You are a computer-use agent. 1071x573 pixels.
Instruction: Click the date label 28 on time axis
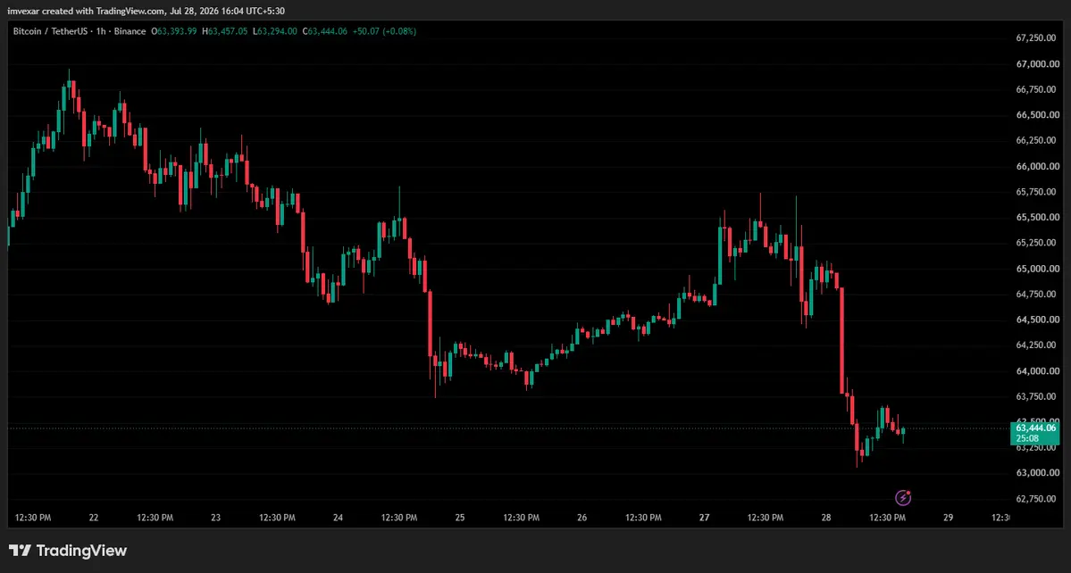tap(826, 518)
